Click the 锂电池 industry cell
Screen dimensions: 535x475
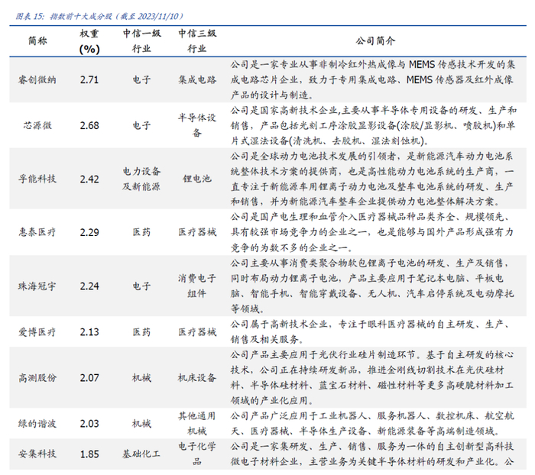197,179
